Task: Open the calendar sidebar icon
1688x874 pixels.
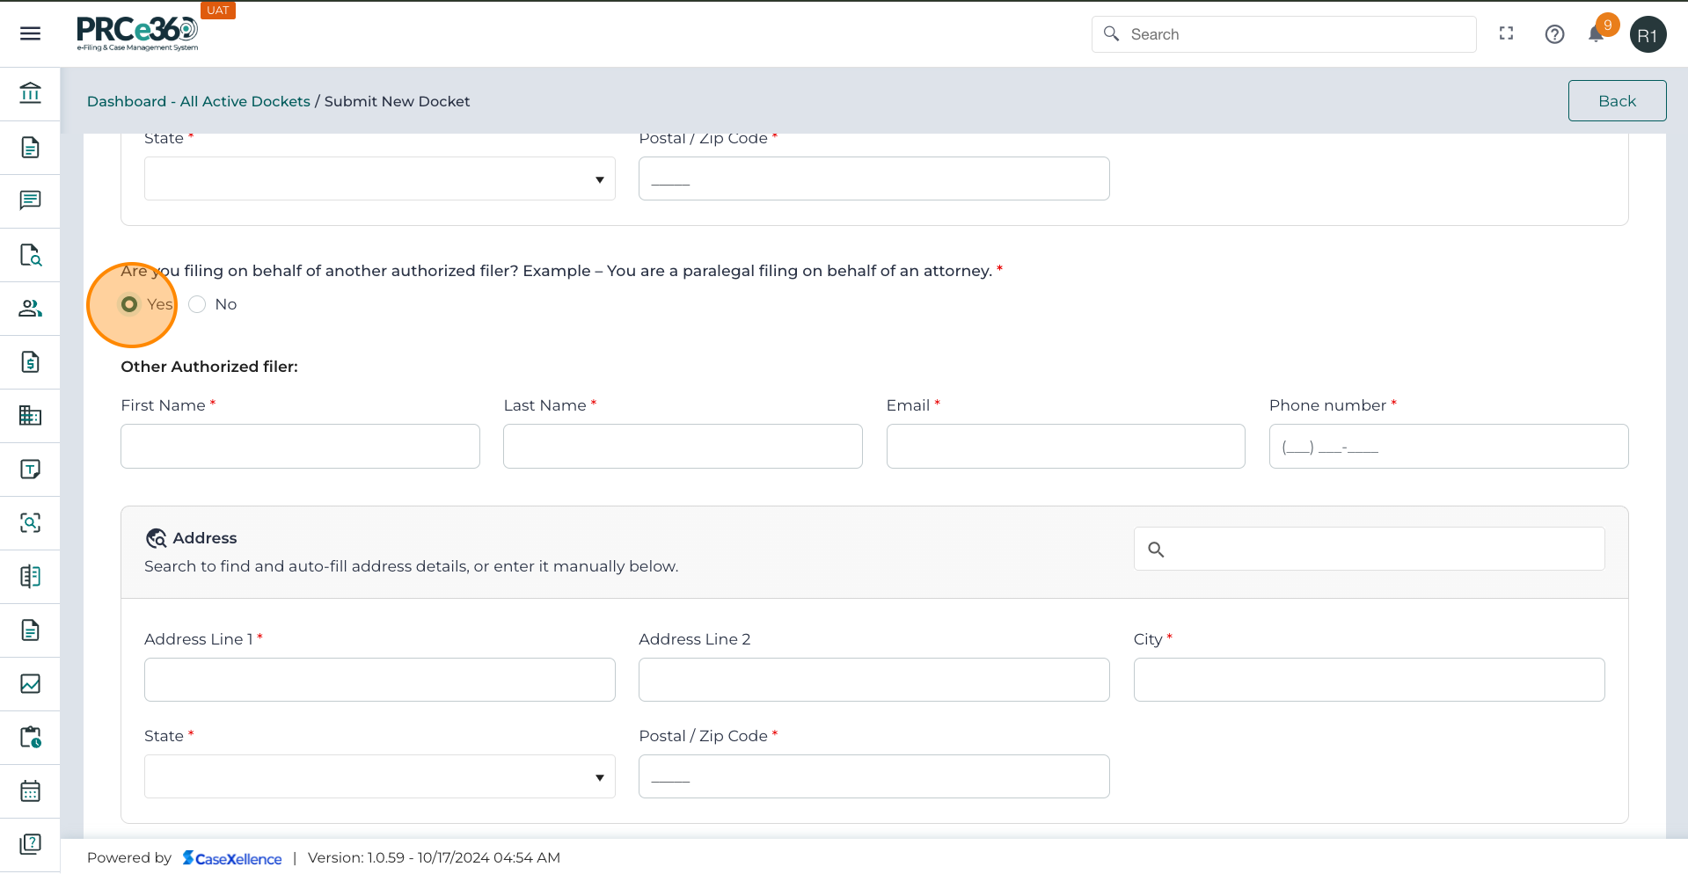Action: (x=30, y=791)
